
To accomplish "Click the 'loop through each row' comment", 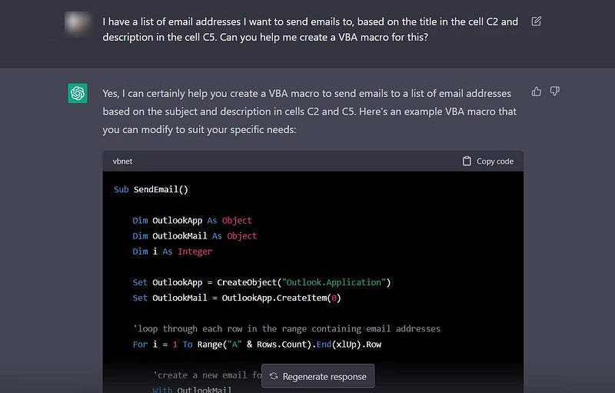I will coord(287,328).
